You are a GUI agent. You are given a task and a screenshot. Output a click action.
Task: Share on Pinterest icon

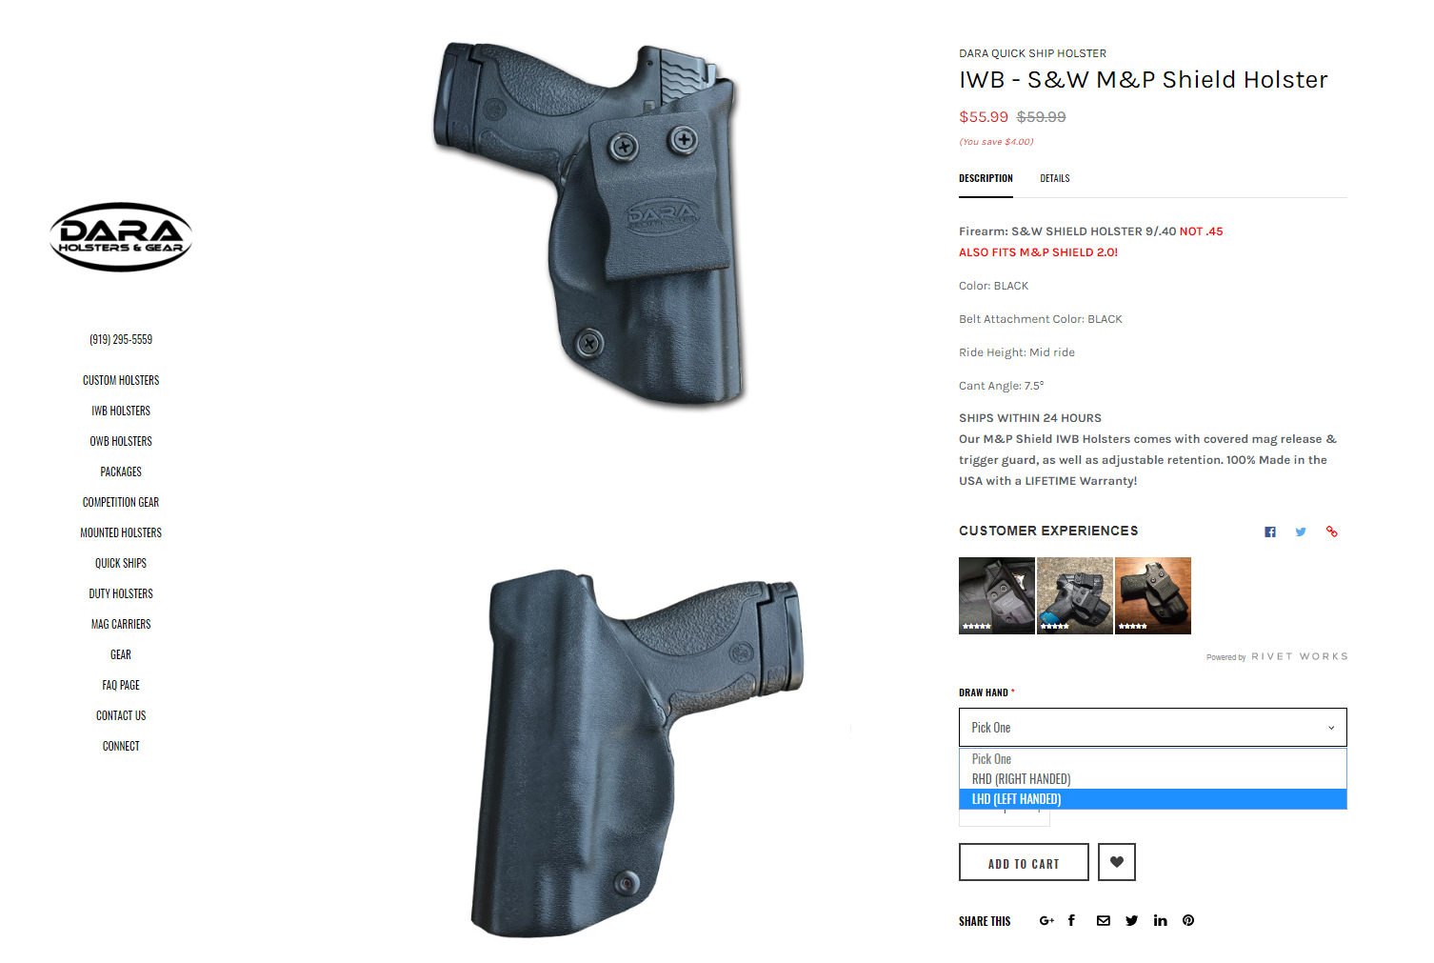[x=1188, y=920]
